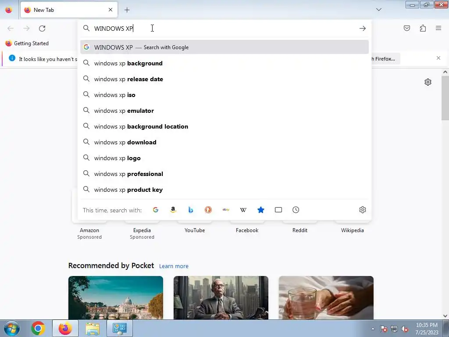
Task: Open File Explorer from taskbar
Action: pos(93,328)
